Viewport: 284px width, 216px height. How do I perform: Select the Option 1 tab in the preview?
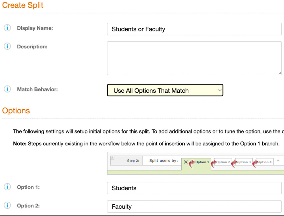(202, 162)
